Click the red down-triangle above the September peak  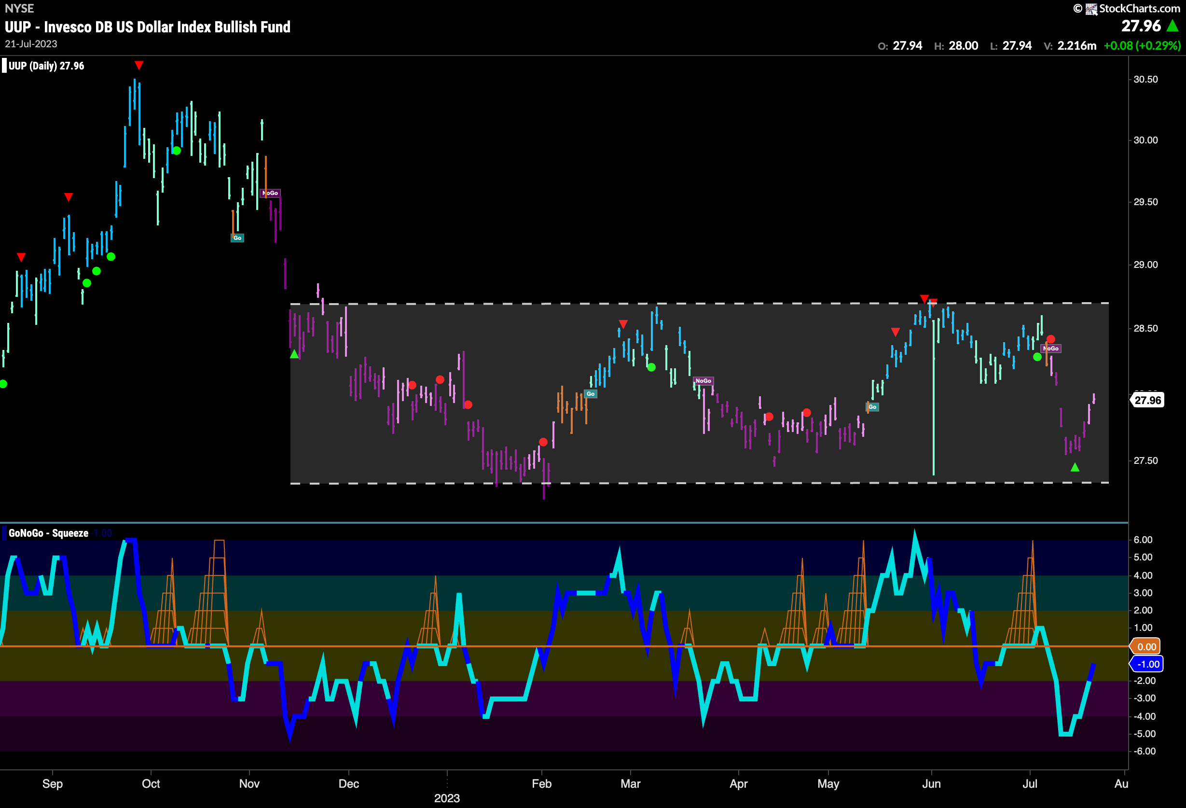tap(139, 65)
